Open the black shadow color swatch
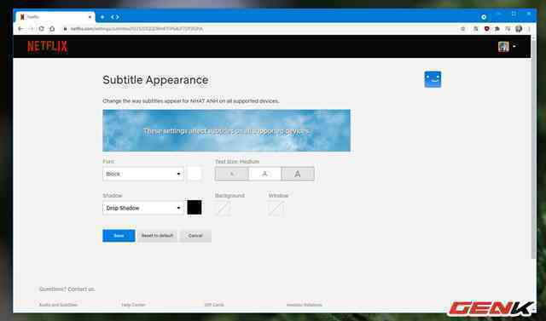Viewport: 546px width, 321px height. pos(195,208)
